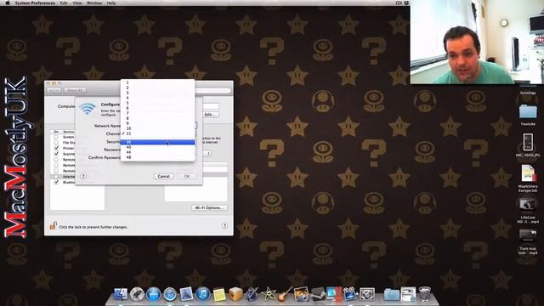The width and height of the screenshot is (544, 306).
Task: Click help button at Sharing window bottom-right
Action: [x=224, y=226]
